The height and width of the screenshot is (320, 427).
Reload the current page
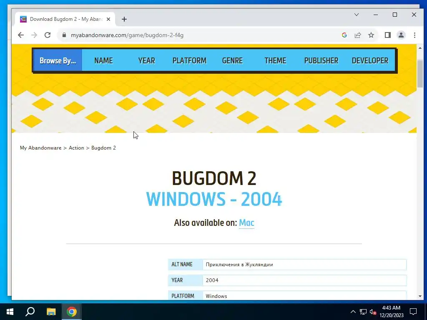48,35
